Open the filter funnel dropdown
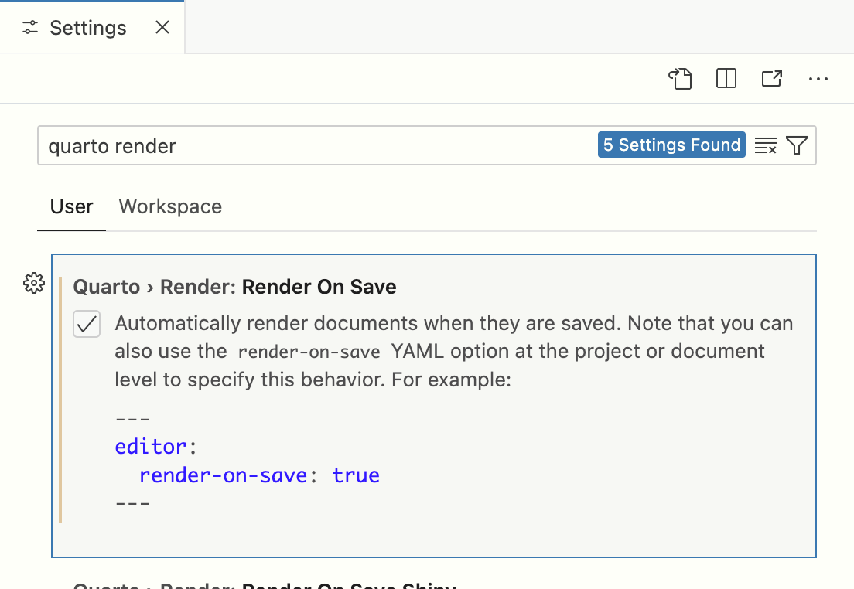 pos(798,145)
